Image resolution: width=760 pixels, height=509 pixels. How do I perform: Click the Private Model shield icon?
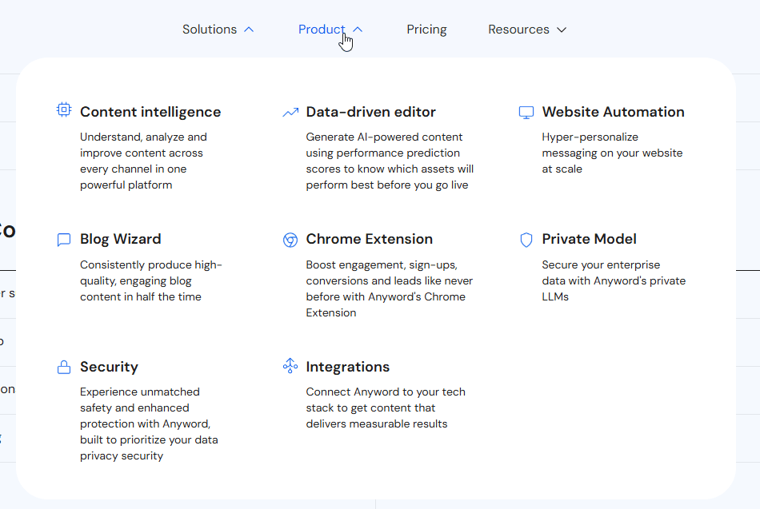click(x=526, y=240)
